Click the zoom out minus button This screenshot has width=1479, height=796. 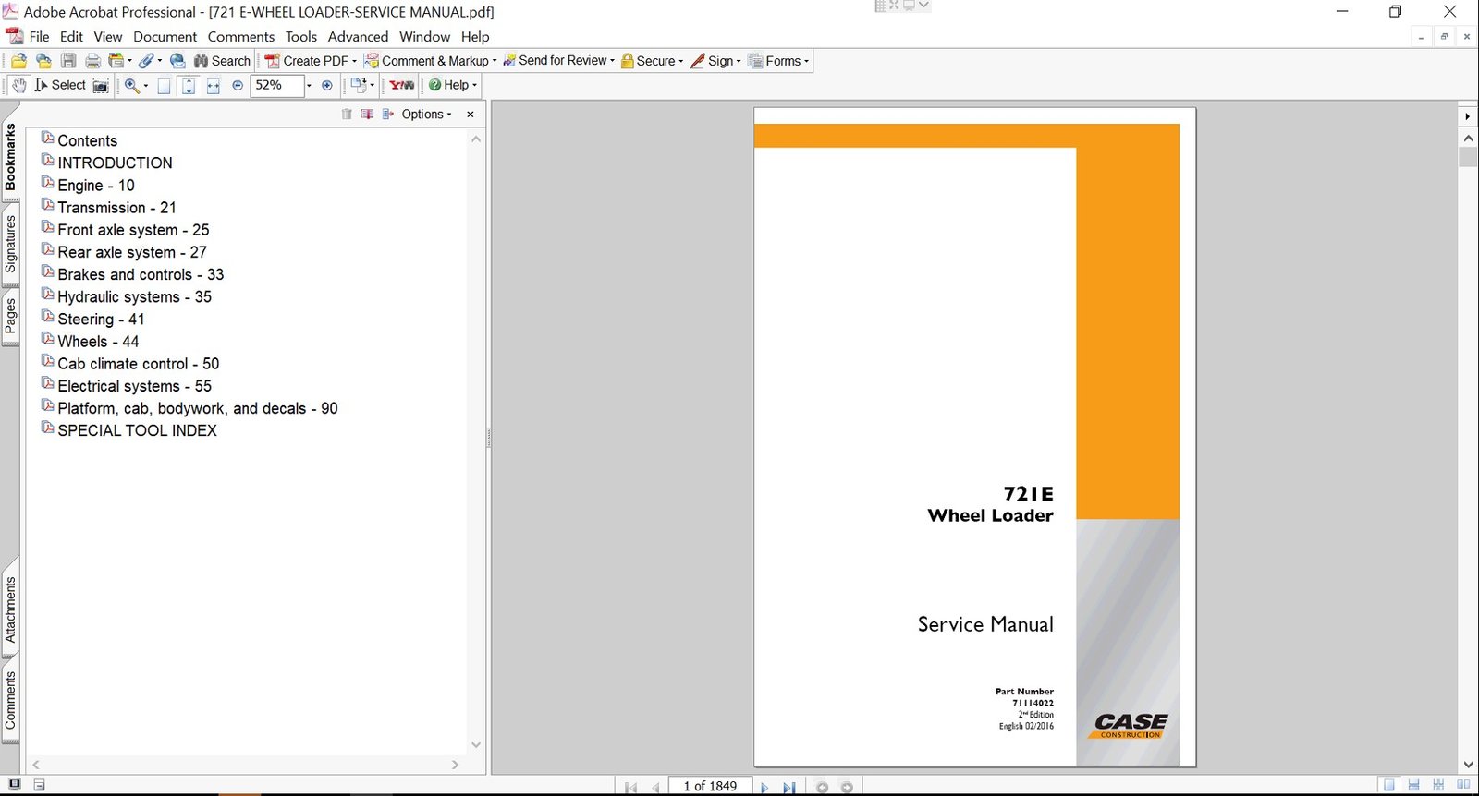238,85
